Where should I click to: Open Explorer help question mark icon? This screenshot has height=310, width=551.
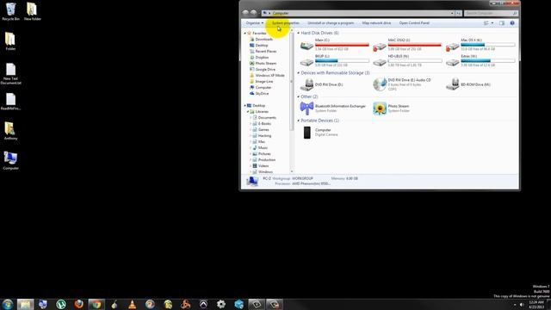pyautogui.click(x=512, y=23)
